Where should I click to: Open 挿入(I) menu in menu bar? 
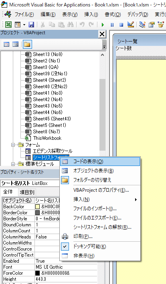point(91,15)
